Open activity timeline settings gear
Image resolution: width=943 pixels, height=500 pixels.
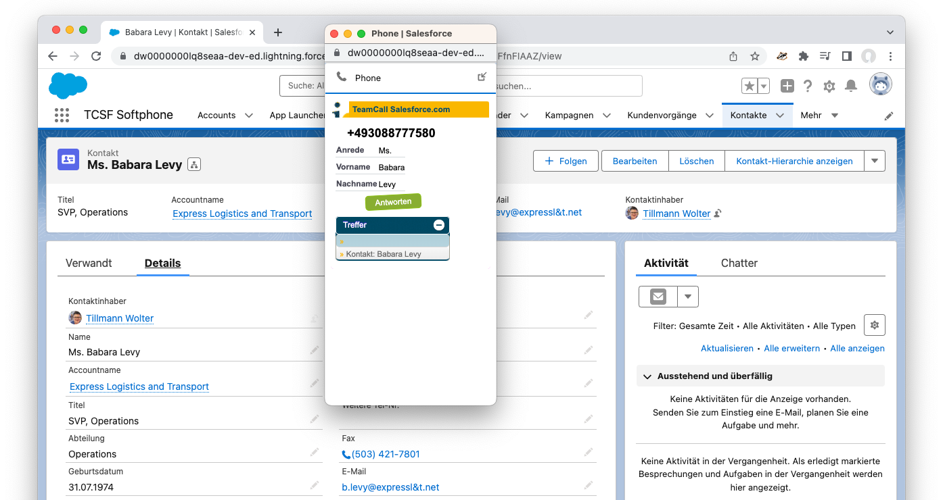tap(874, 325)
